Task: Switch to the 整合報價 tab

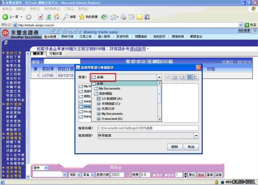Action: coord(50,37)
